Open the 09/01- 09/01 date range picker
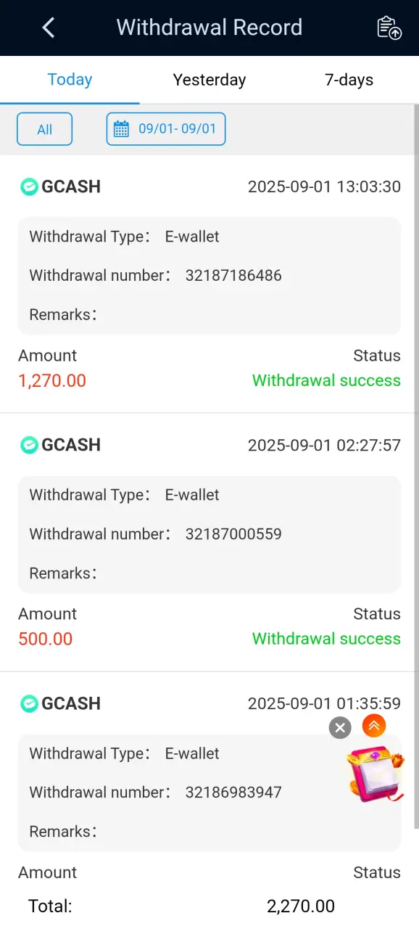This screenshot has height=929, width=419. (166, 129)
